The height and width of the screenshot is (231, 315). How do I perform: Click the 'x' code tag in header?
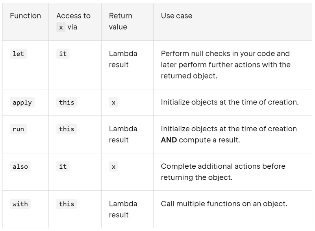[x=61, y=27]
